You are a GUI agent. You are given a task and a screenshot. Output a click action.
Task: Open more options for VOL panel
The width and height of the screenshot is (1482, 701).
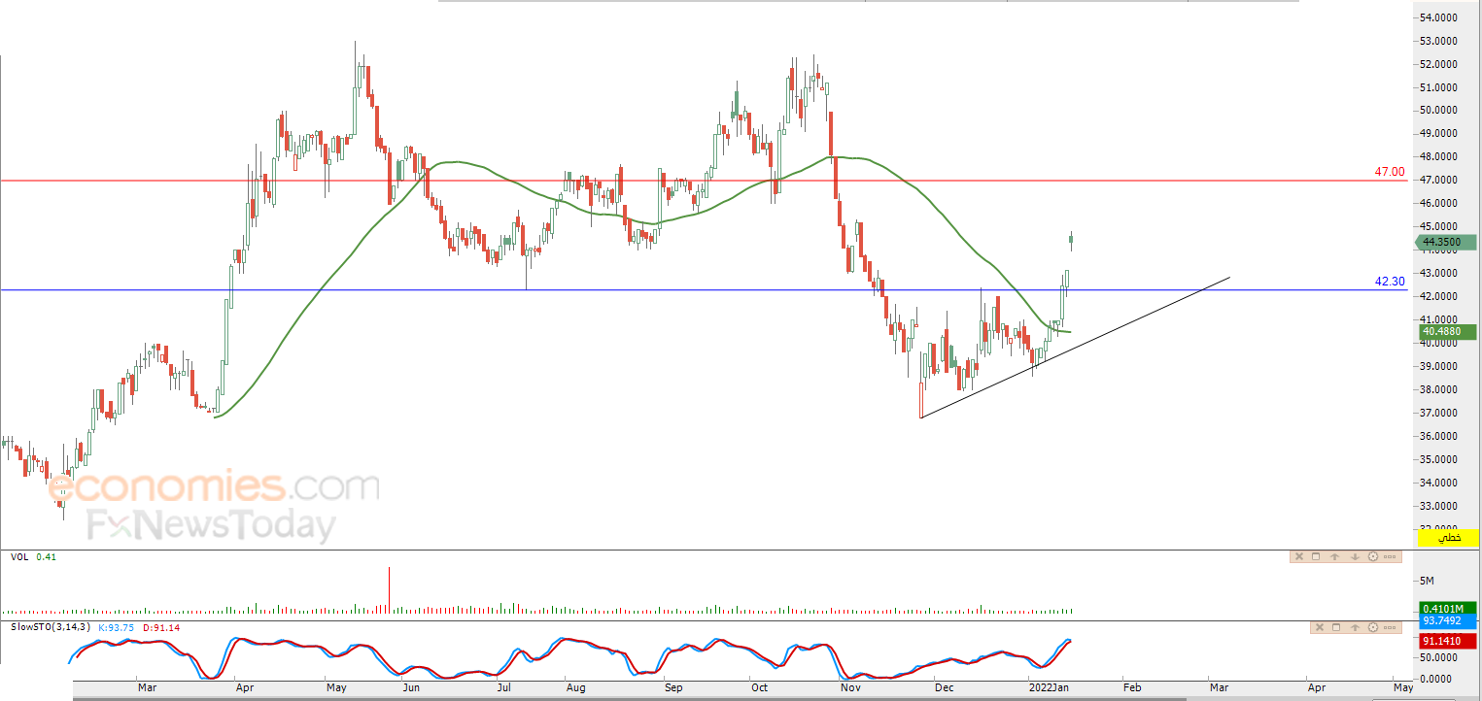pos(1391,556)
